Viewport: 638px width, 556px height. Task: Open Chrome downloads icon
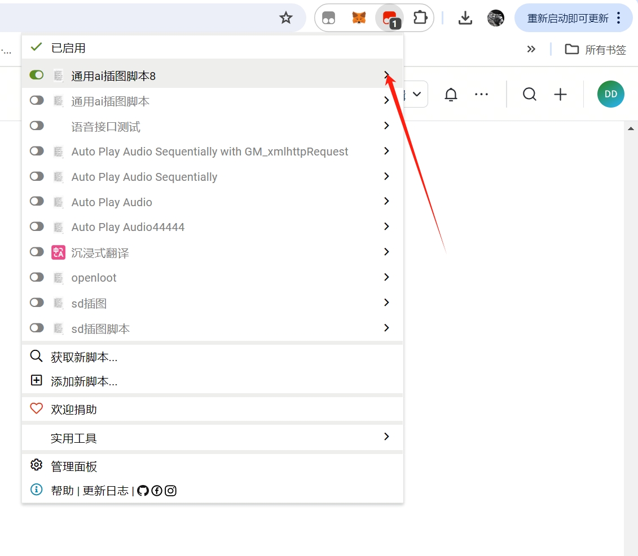click(x=465, y=18)
